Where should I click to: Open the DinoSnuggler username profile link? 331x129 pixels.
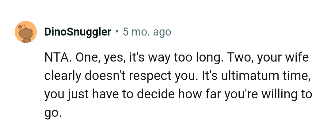click(x=78, y=32)
